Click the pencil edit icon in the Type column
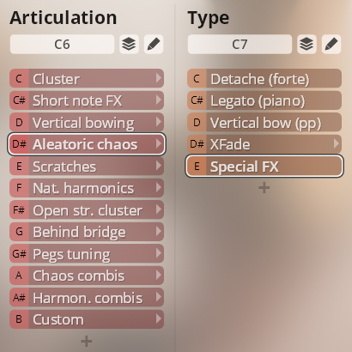Viewport: 352px width, 352px height. click(331, 45)
